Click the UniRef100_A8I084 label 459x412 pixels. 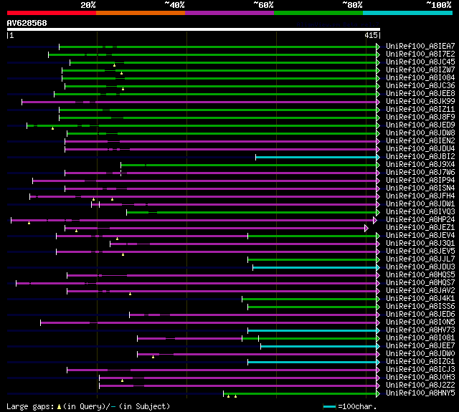[x=420, y=78]
